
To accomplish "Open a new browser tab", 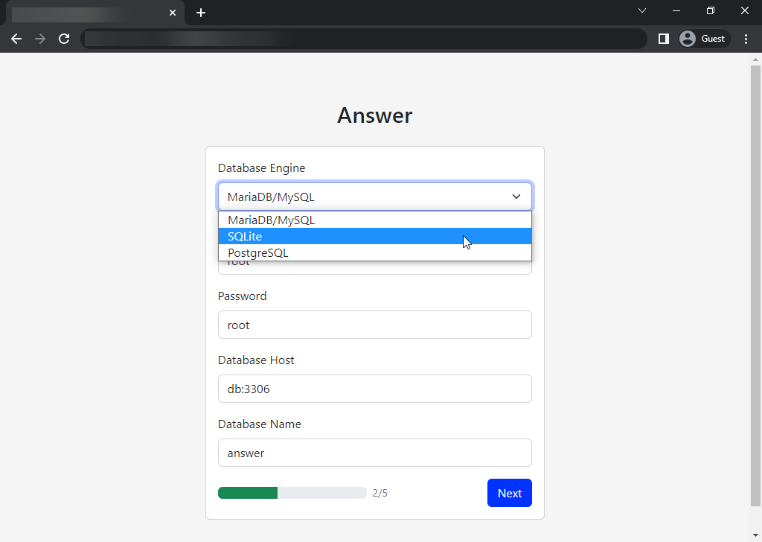I will (201, 13).
